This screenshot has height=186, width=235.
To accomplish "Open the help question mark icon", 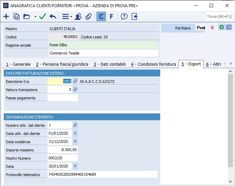I will [124, 16].
